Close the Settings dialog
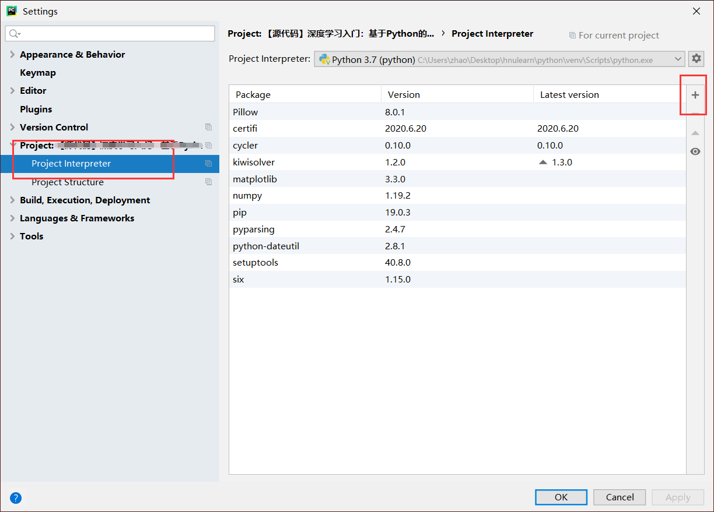714x512 pixels. (696, 11)
